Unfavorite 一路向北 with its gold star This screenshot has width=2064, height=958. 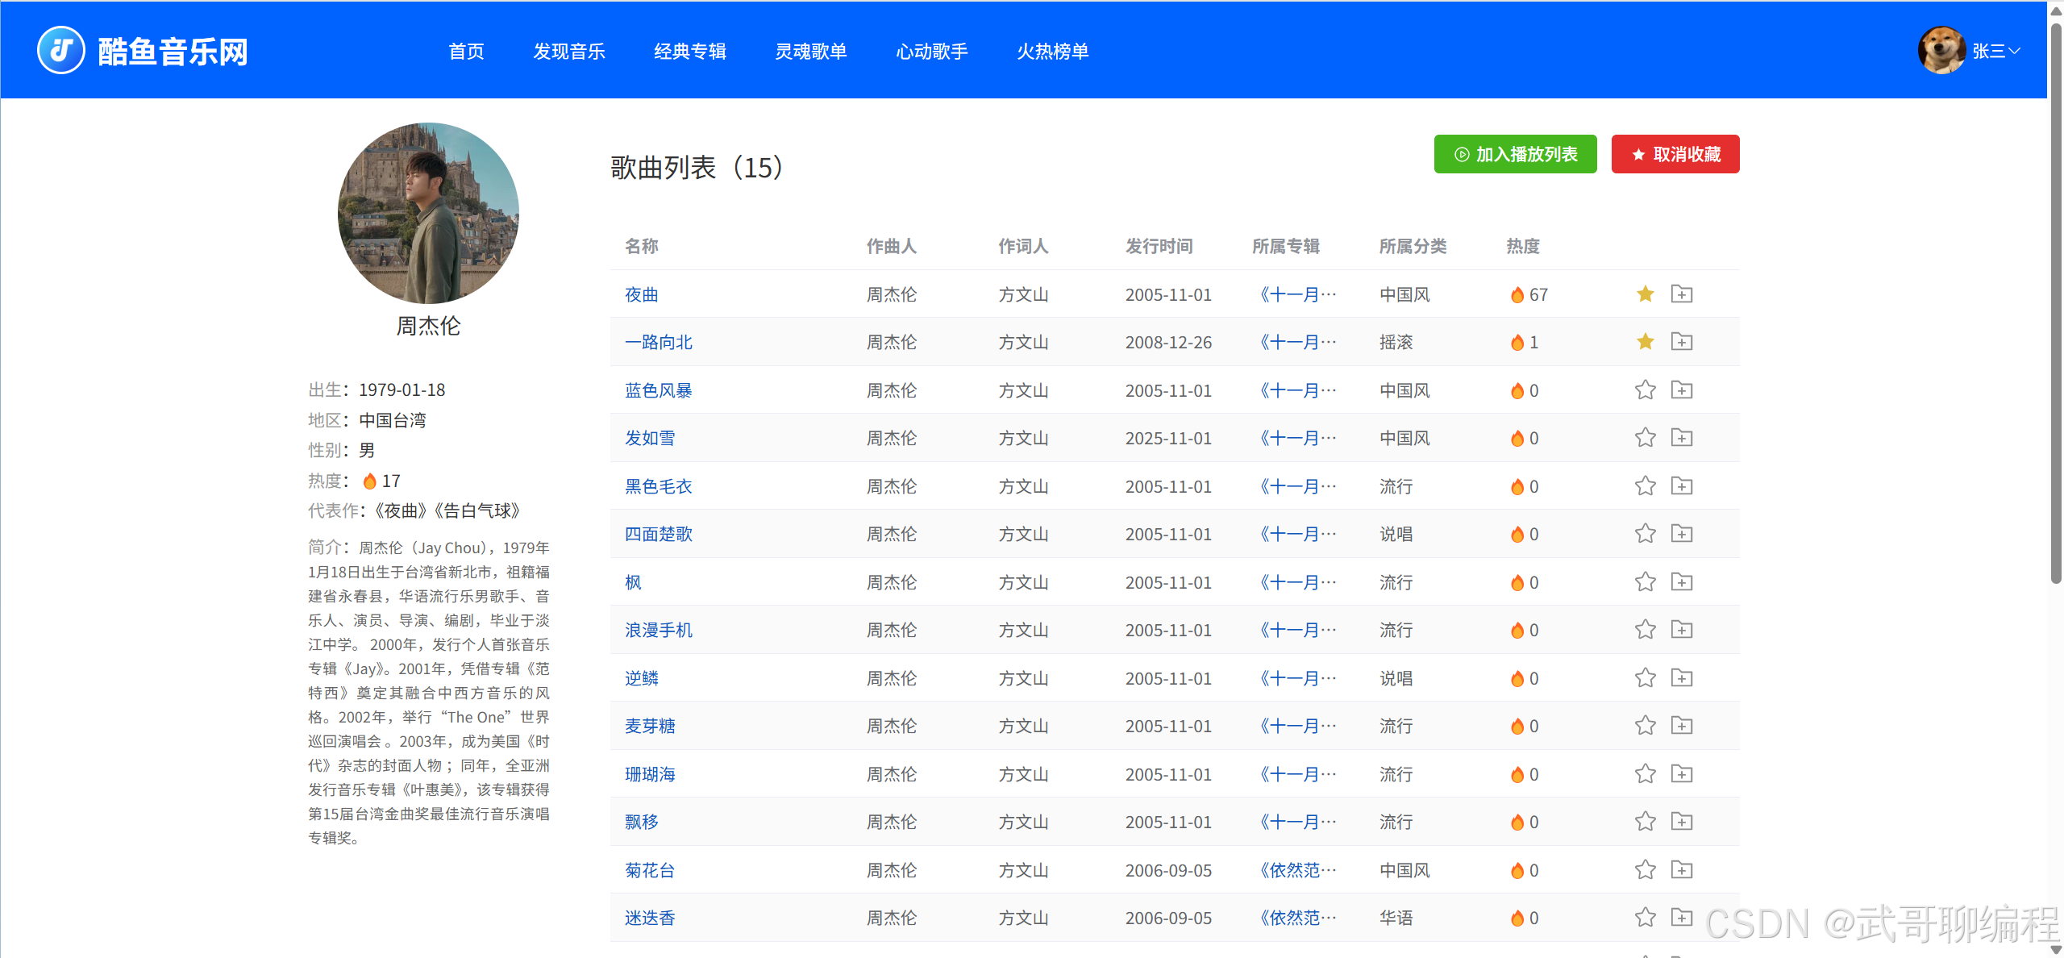pos(1645,342)
